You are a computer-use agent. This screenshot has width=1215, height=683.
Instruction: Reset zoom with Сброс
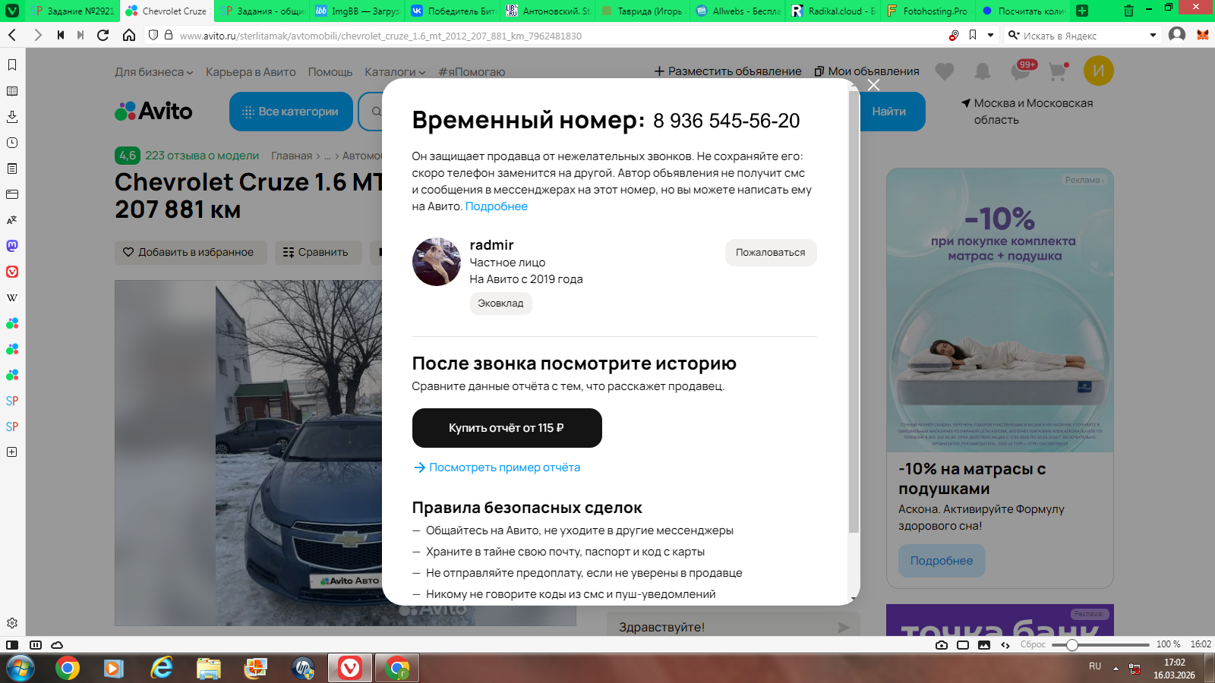(x=1033, y=645)
